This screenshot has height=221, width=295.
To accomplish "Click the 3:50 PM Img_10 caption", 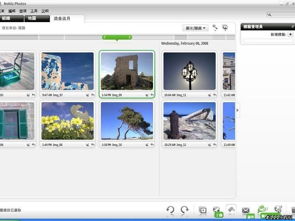I will point(112,145).
